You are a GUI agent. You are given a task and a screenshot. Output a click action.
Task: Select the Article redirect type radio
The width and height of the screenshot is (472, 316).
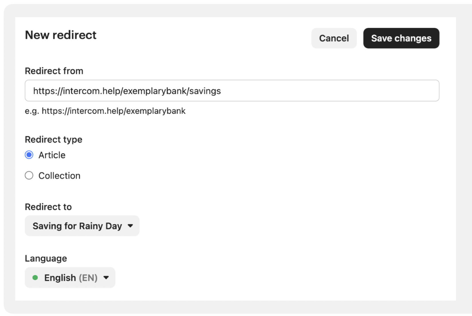pyautogui.click(x=29, y=155)
